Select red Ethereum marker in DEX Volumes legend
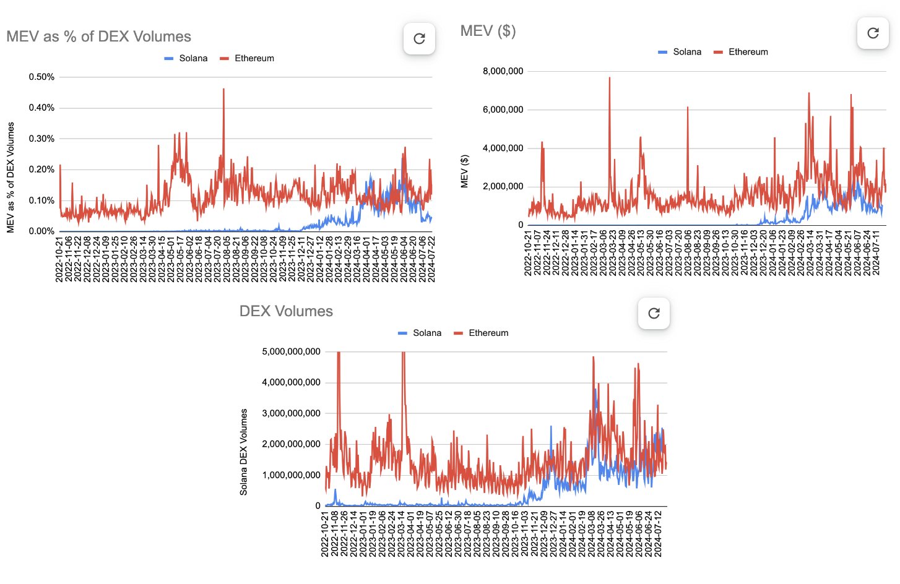The width and height of the screenshot is (900, 584). [x=458, y=333]
